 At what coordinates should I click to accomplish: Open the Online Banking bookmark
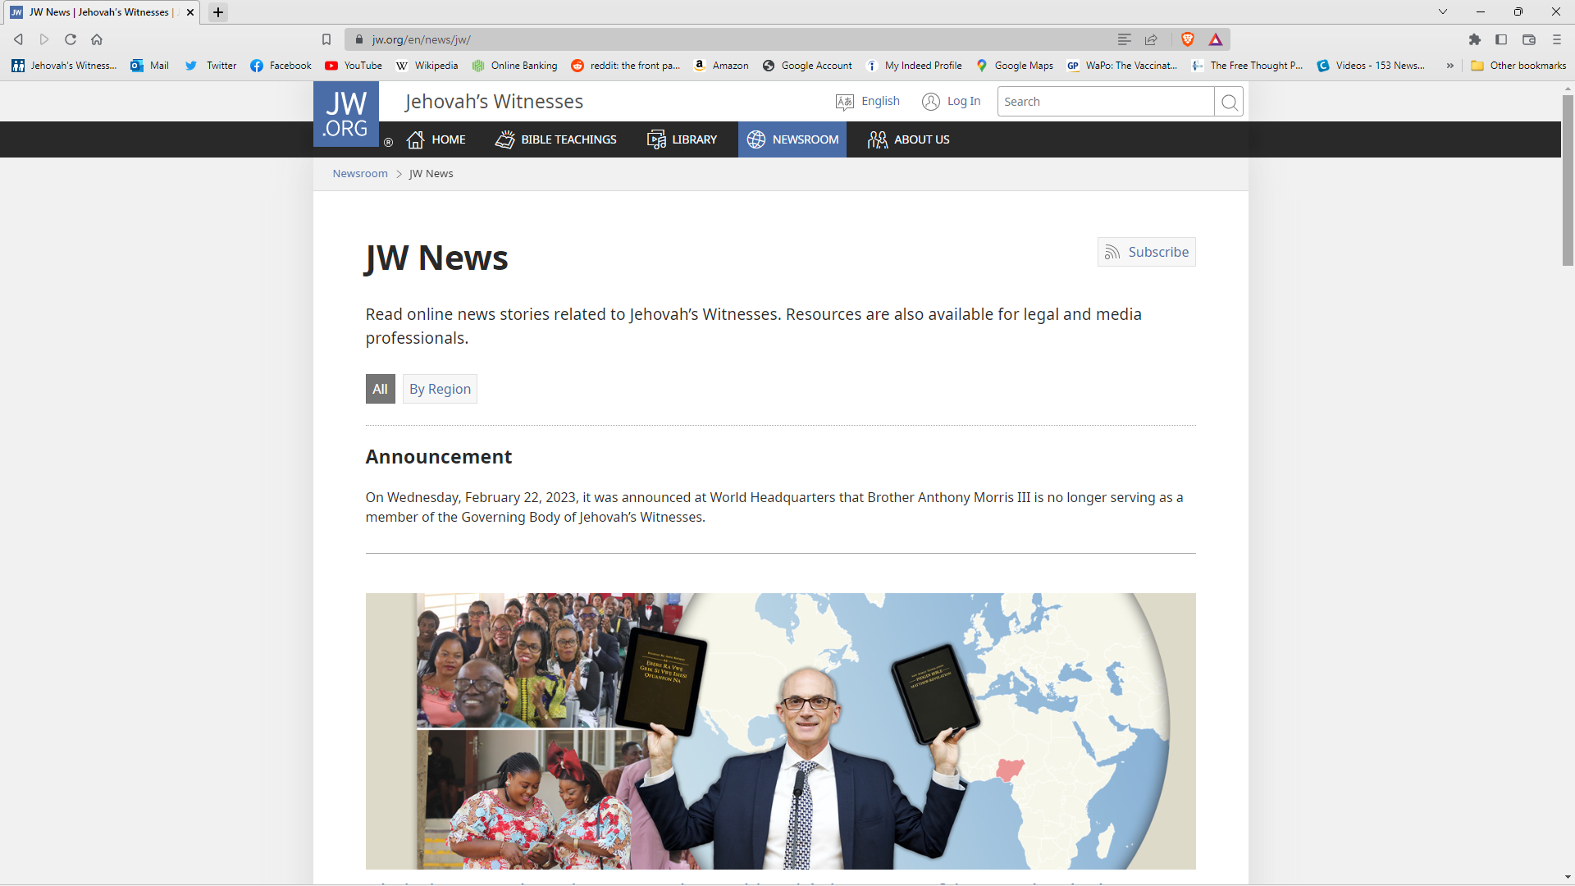[x=514, y=66]
